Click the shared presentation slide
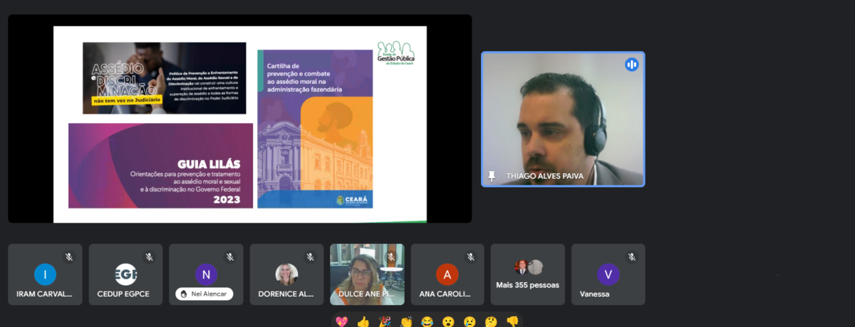Screen dimensions: 855x327 (x=240, y=124)
